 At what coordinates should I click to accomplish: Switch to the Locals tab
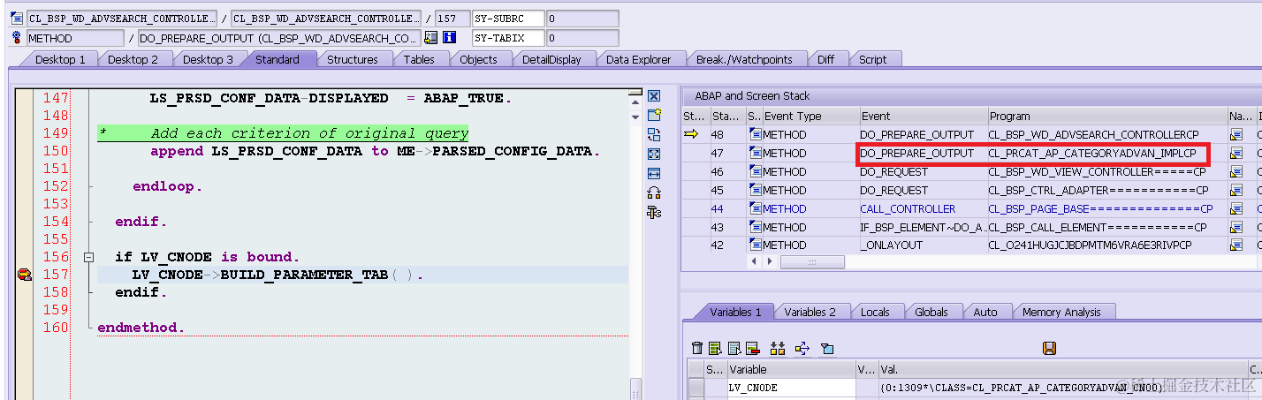click(875, 312)
